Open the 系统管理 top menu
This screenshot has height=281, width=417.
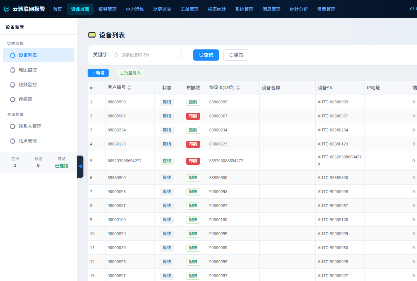pyautogui.click(x=244, y=9)
